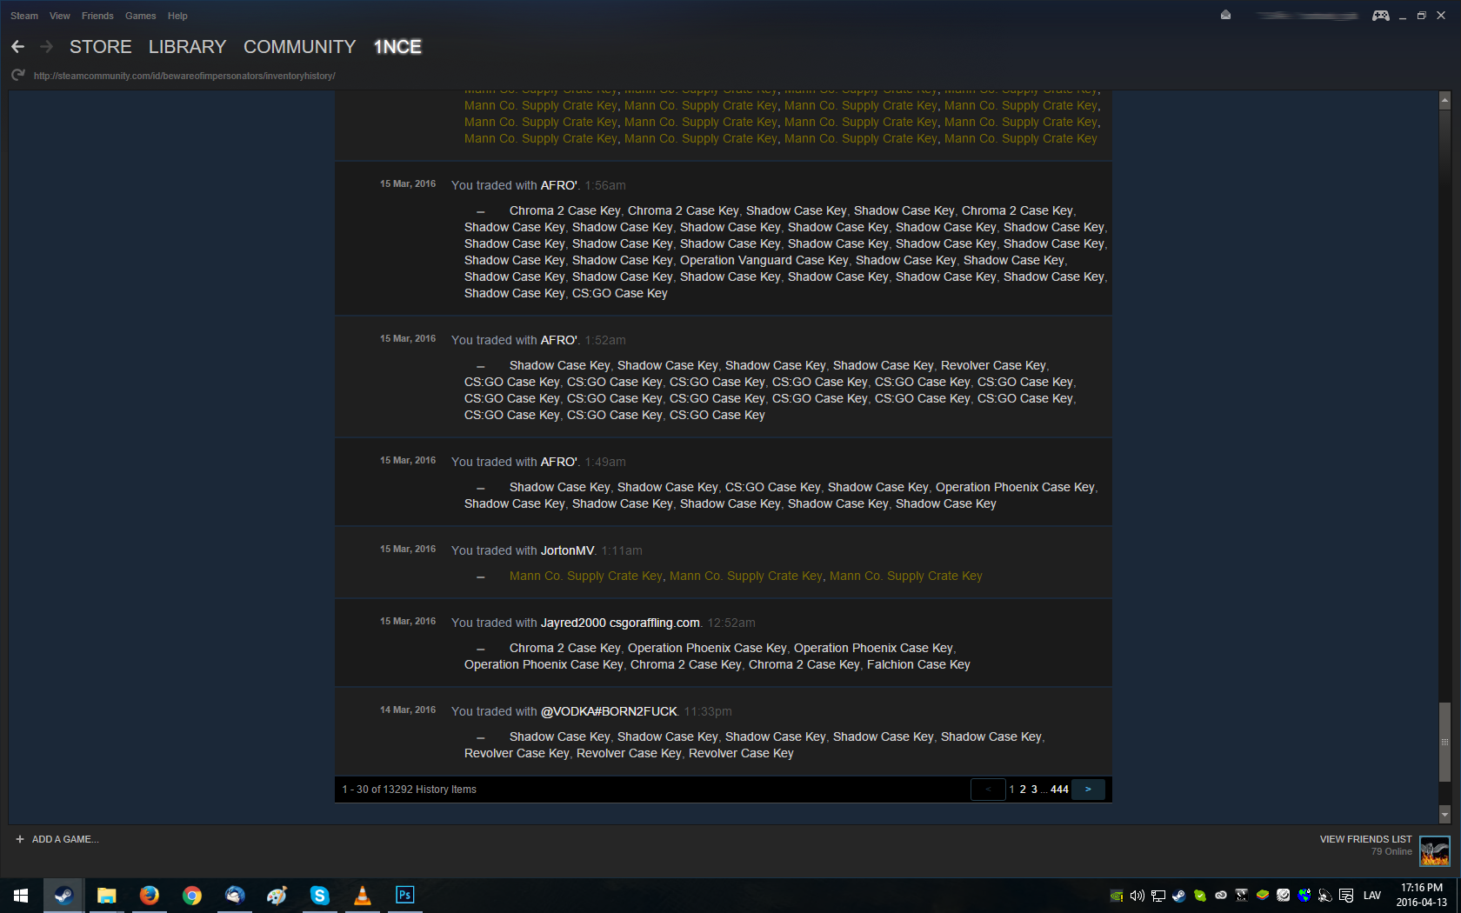Screen dimensions: 1461x913
Task: Click the page URL address field
Action: [184, 76]
